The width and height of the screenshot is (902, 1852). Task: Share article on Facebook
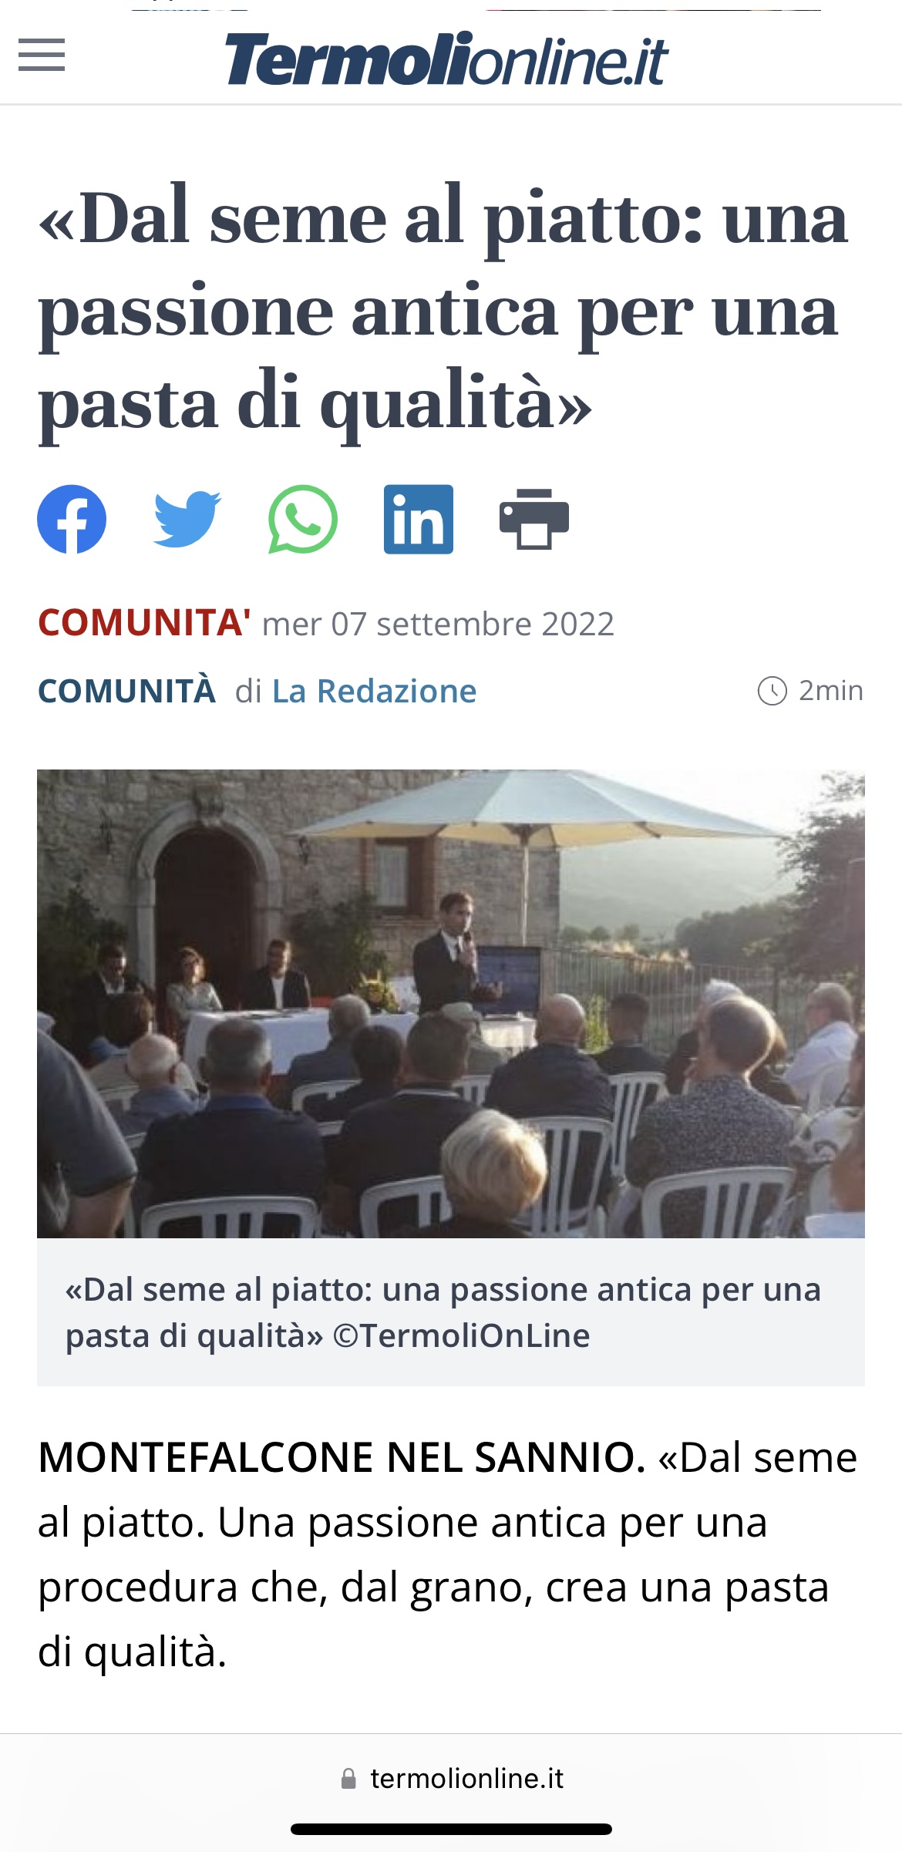click(72, 519)
